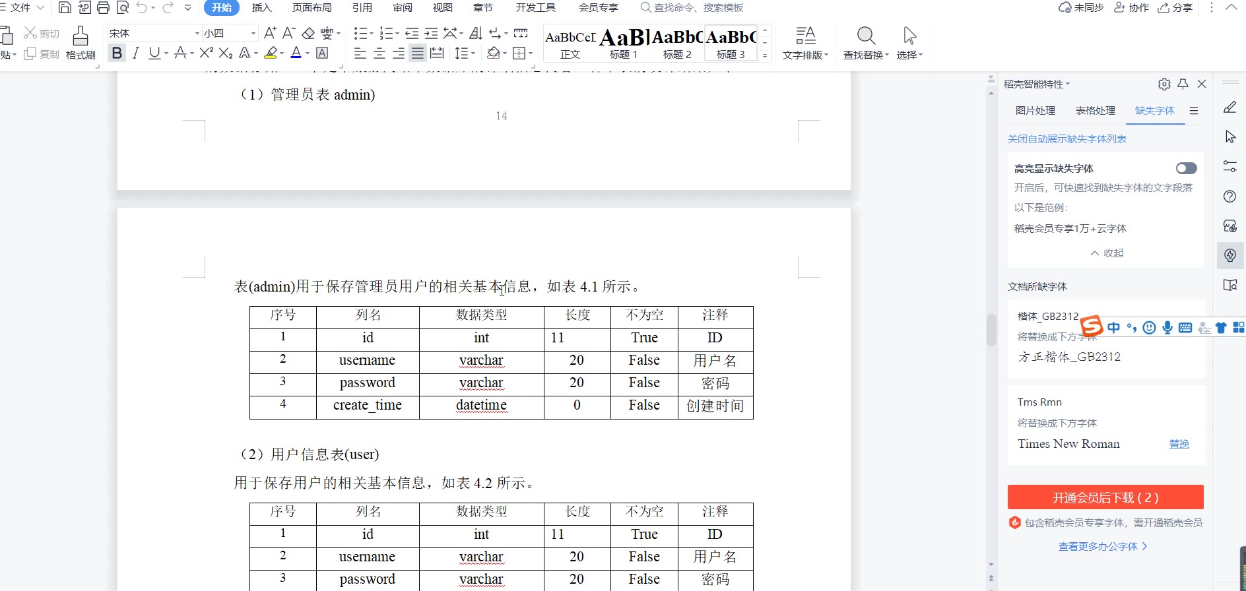Click the 开通会员后下载 (2) button
The width and height of the screenshot is (1246, 591).
[1105, 497]
